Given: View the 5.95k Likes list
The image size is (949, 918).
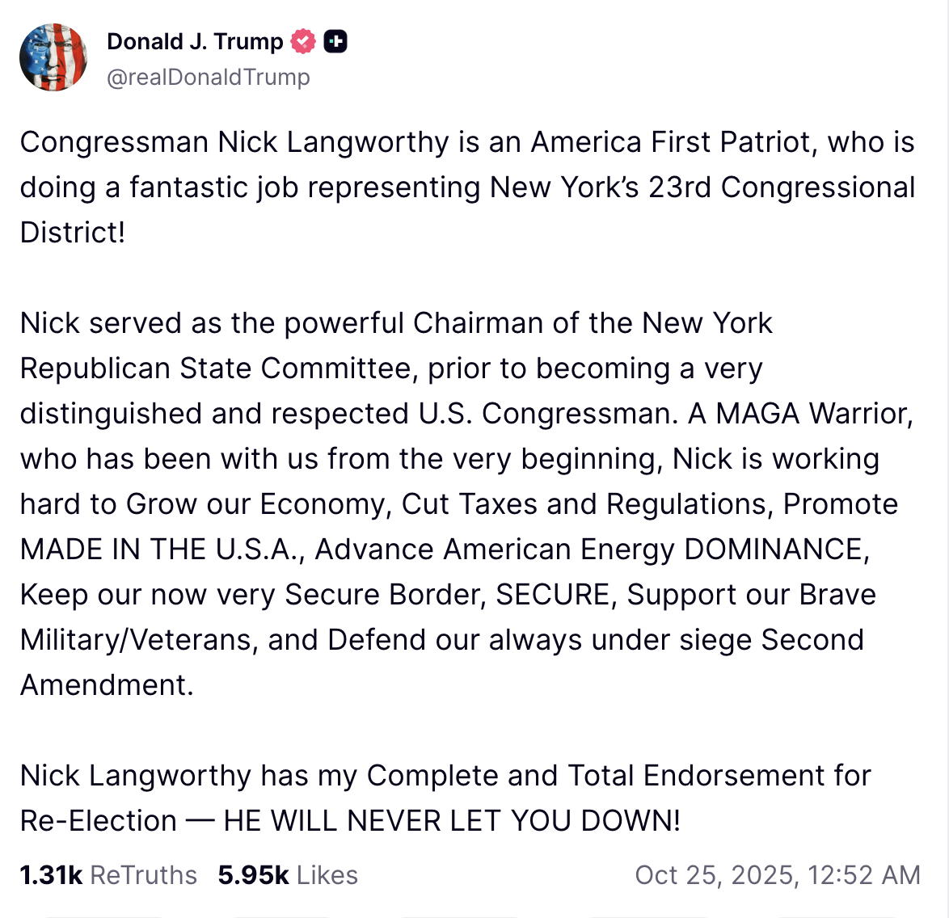Looking at the screenshot, I should click(x=288, y=874).
